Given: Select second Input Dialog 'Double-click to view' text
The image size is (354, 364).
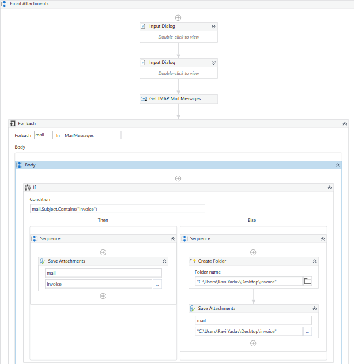Looking at the screenshot, I should [x=179, y=73].
